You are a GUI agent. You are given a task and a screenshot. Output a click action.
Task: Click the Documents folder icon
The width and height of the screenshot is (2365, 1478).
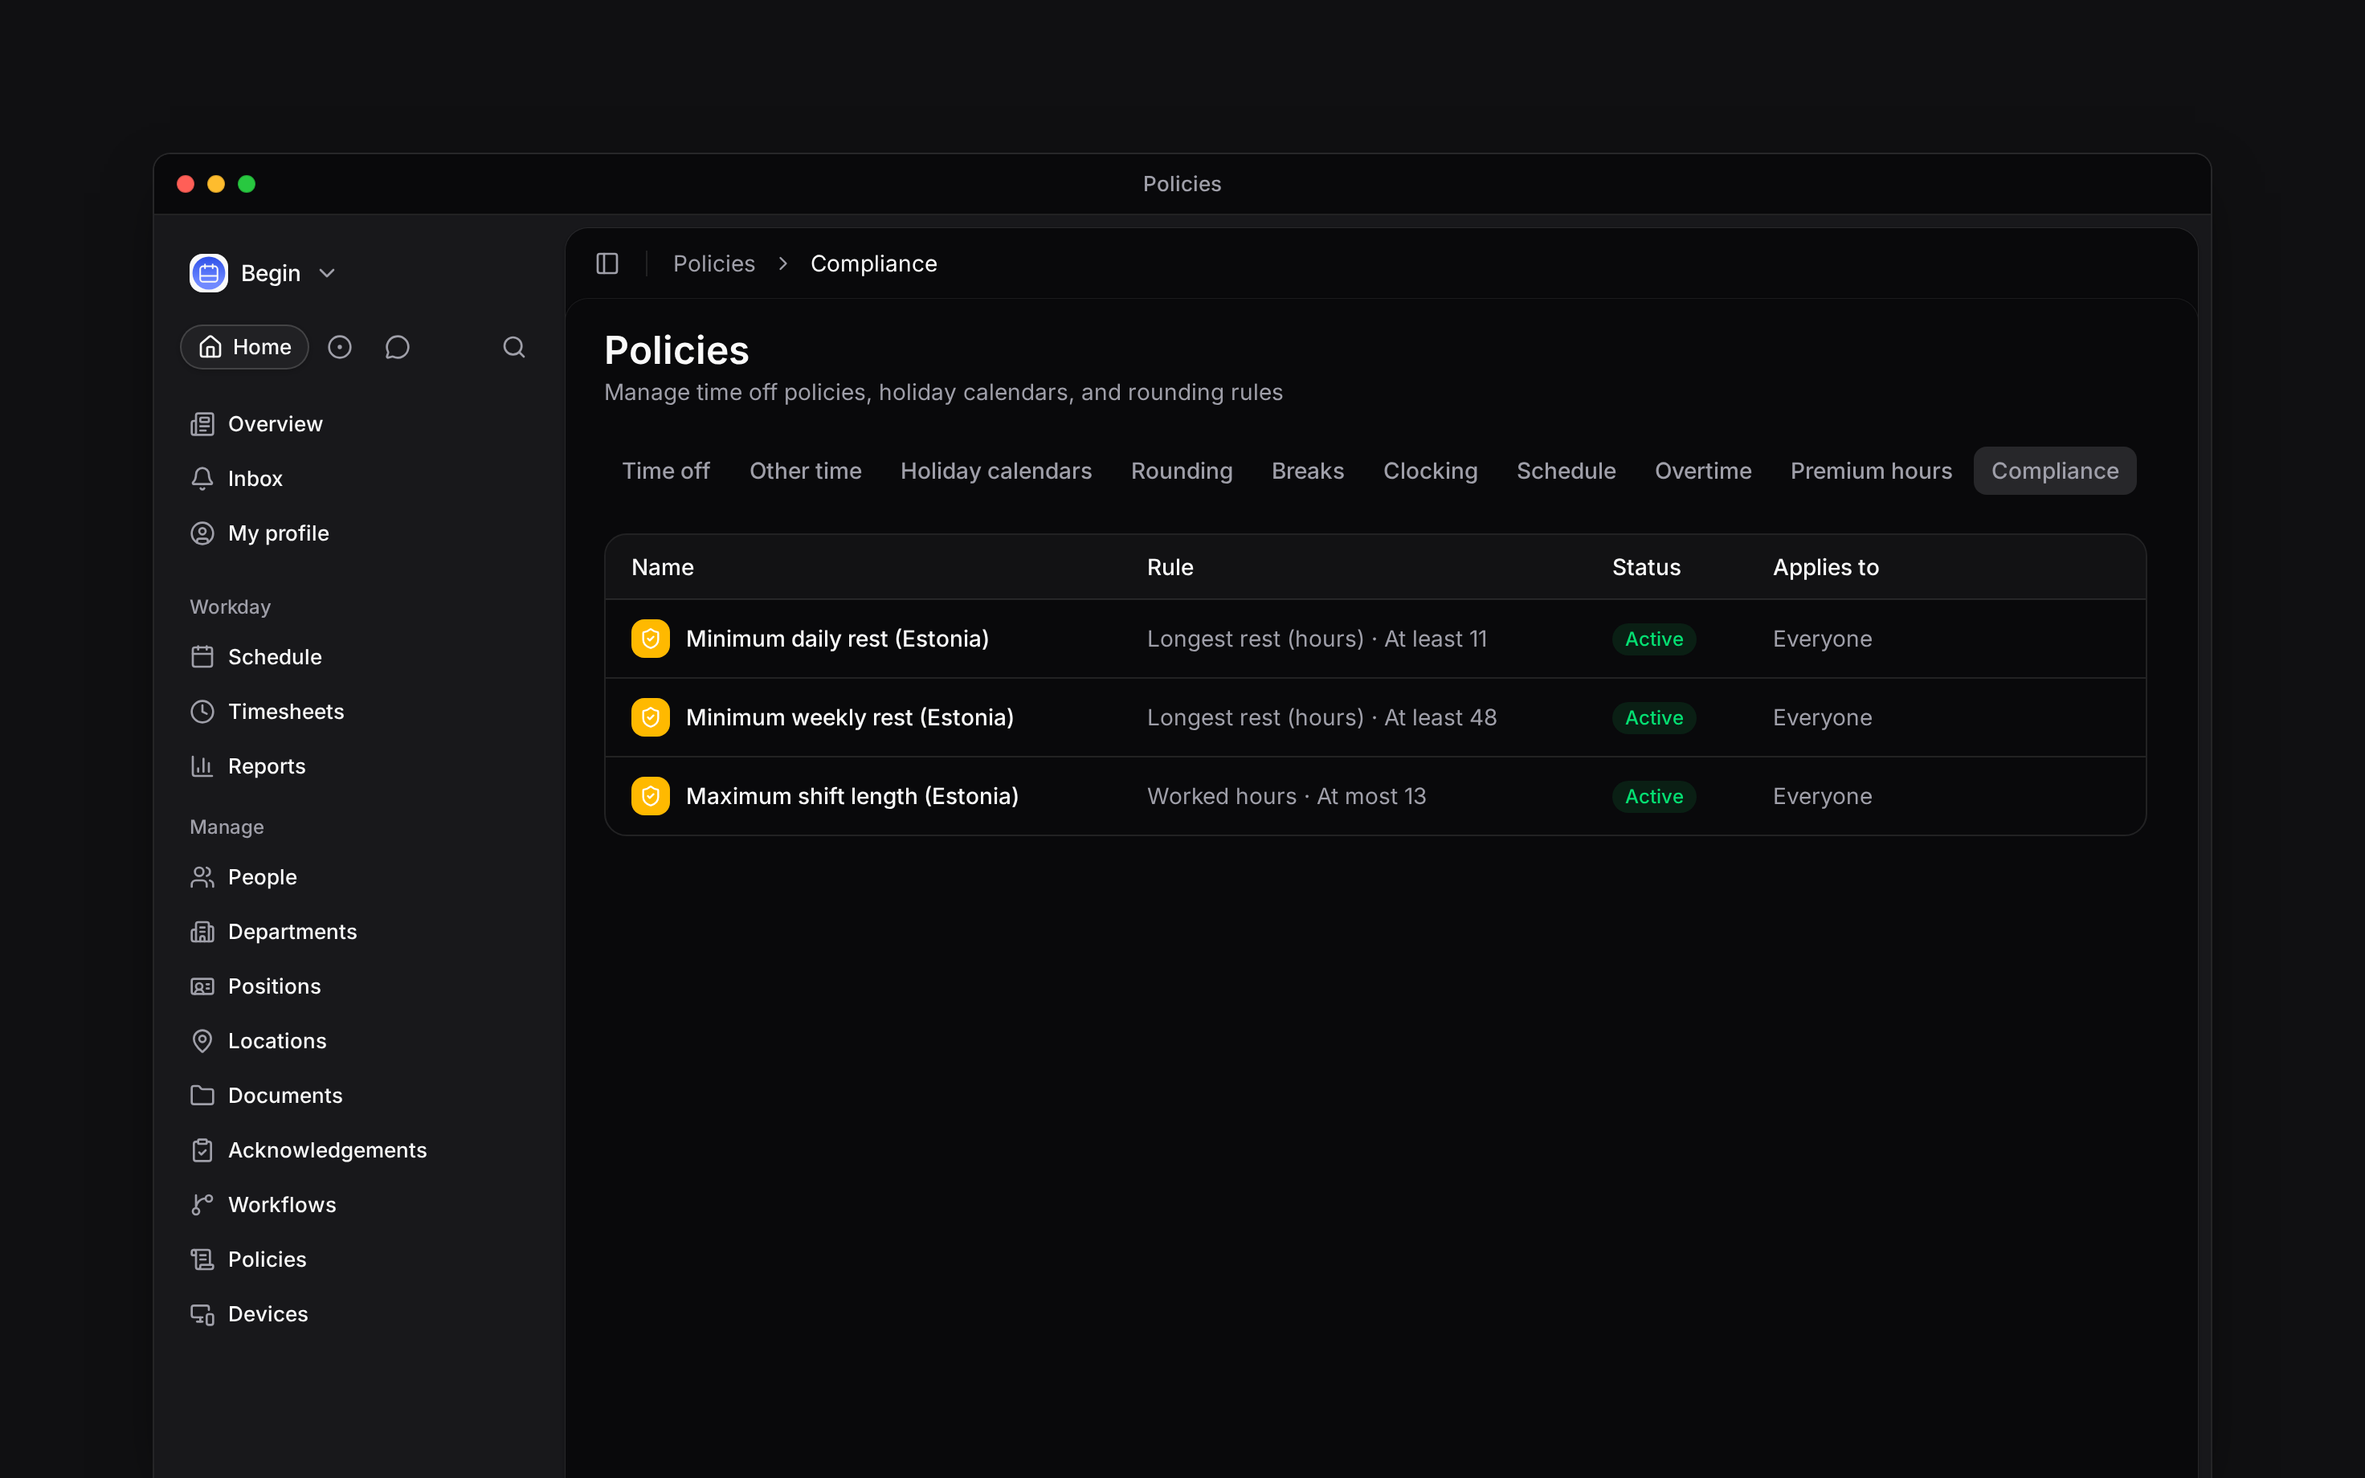tap(202, 1096)
